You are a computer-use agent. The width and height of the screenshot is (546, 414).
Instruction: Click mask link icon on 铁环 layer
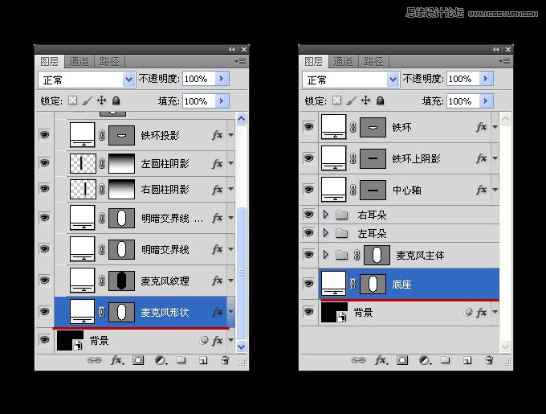pos(353,127)
